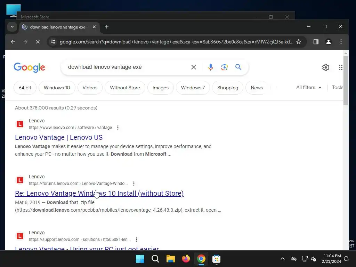
Task: Go to Google homepage via logo
Action: [30, 67]
